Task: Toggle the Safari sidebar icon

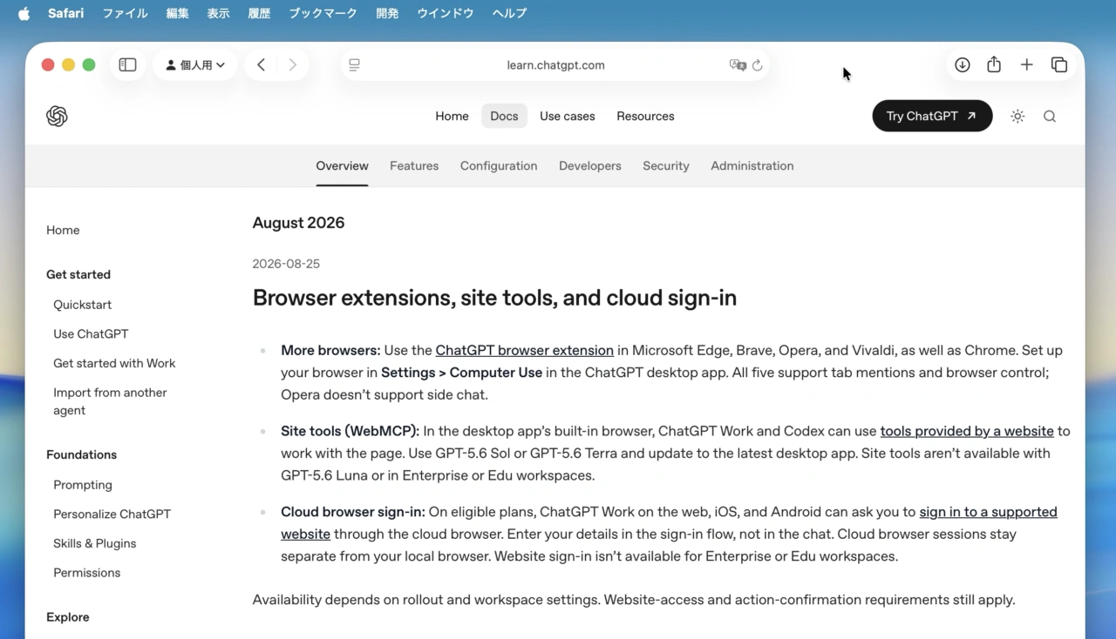Action: click(128, 64)
